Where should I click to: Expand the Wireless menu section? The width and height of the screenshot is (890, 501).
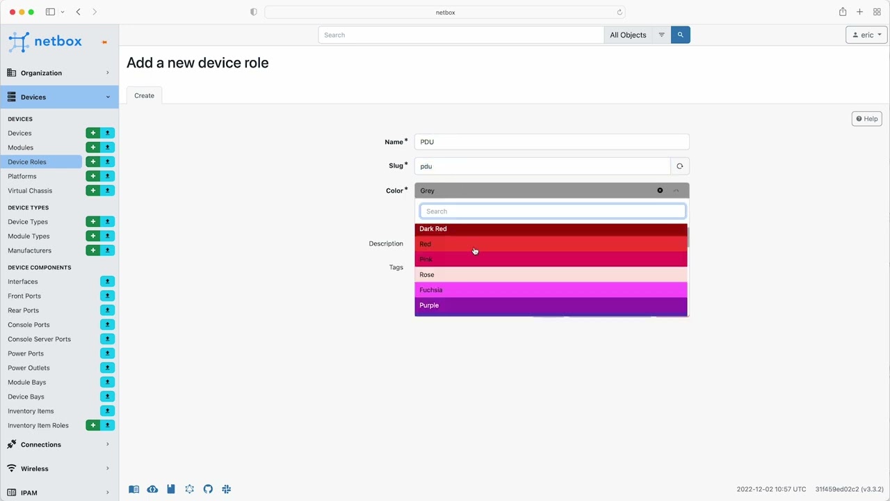59,468
